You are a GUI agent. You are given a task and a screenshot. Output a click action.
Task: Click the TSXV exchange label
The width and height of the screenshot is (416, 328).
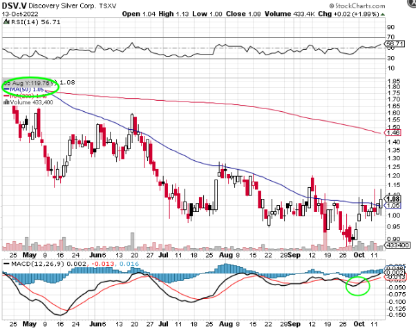click(108, 6)
